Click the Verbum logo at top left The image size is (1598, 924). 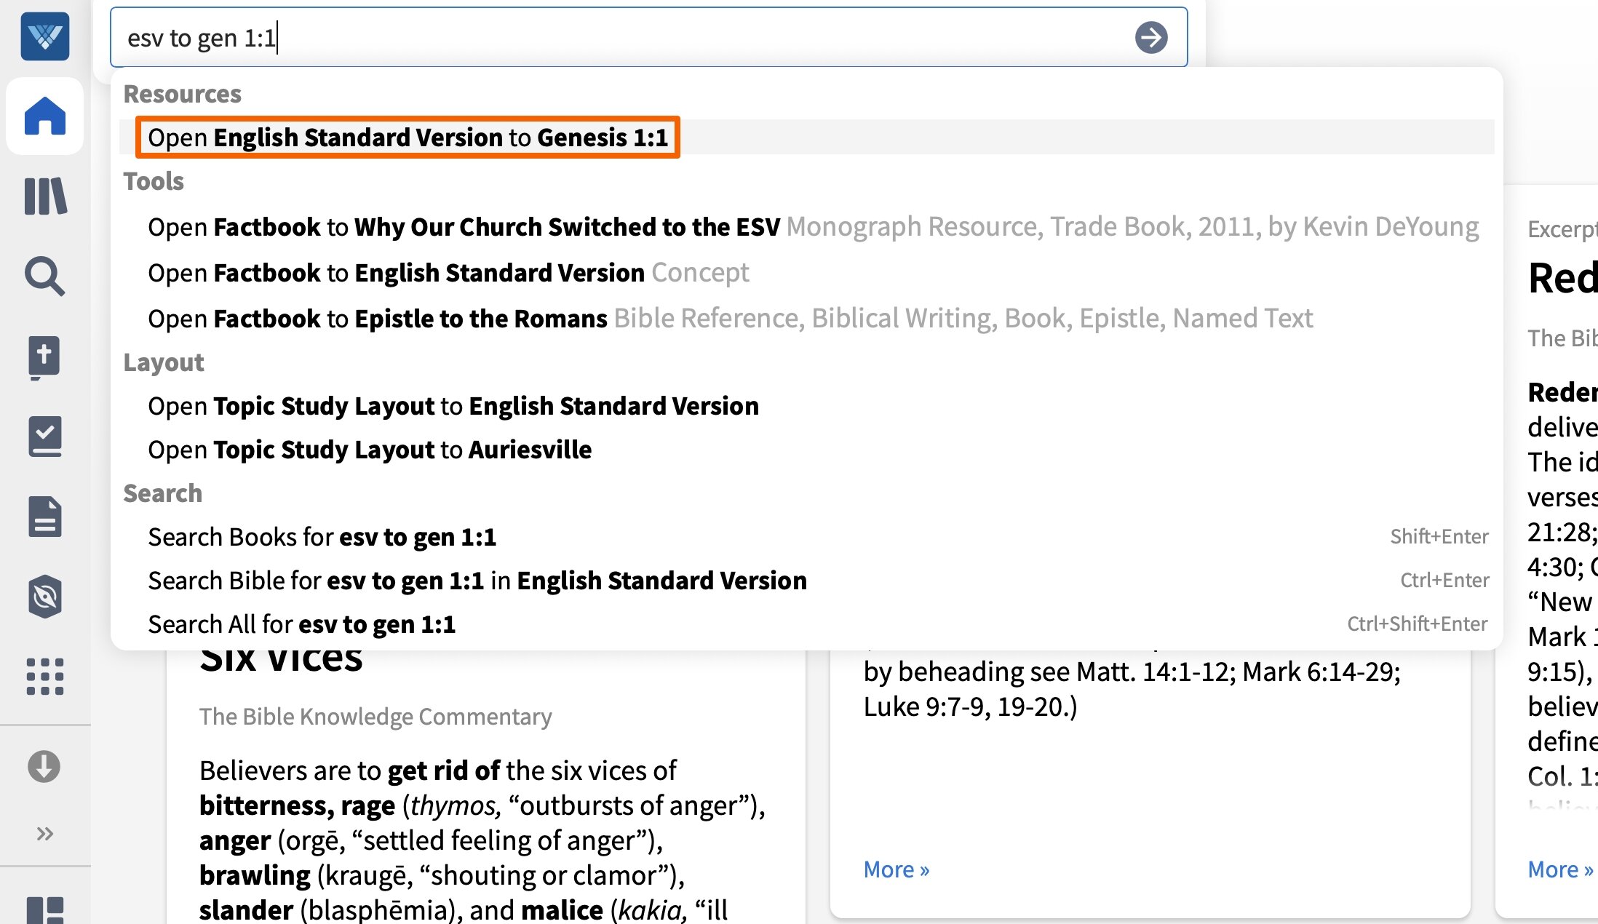point(44,36)
